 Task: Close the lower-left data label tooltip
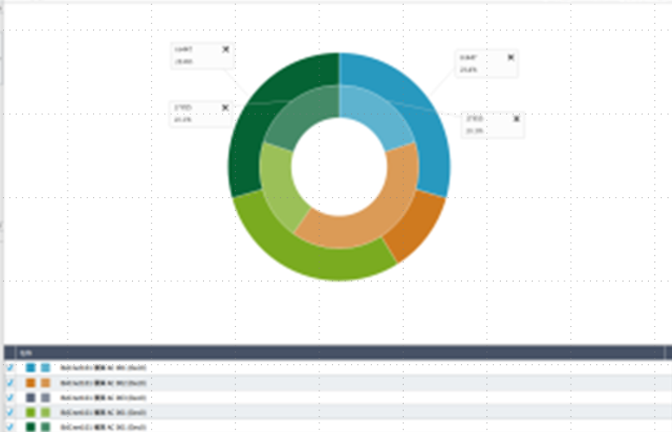coord(225,107)
